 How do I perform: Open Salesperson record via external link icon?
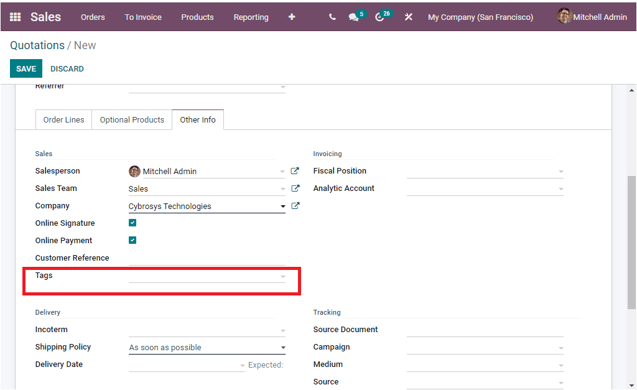click(x=295, y=170)
